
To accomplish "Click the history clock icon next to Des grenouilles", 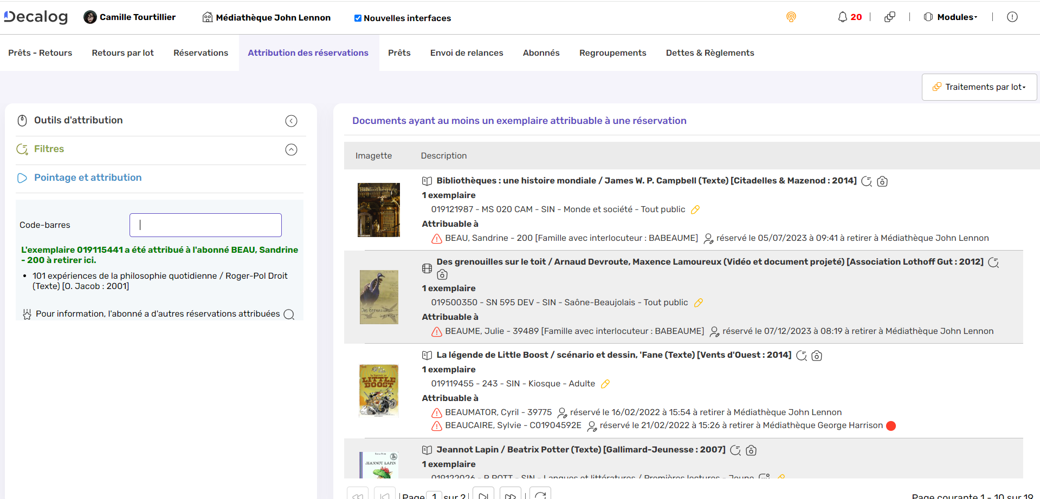I will coord(994,262).
